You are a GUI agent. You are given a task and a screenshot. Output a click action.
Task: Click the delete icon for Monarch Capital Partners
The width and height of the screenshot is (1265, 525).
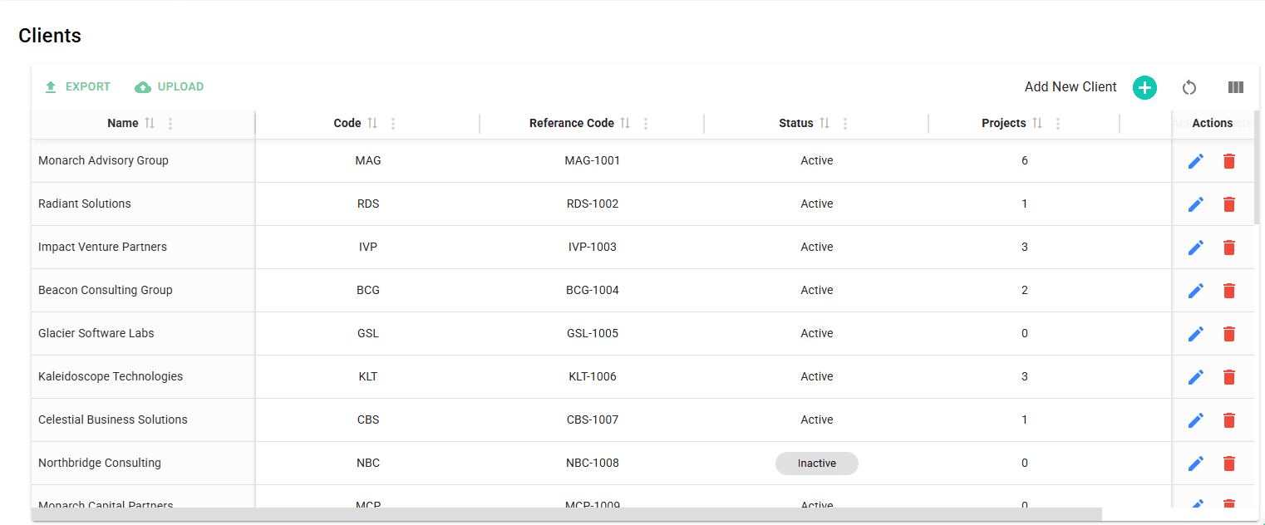point(1229,505)
